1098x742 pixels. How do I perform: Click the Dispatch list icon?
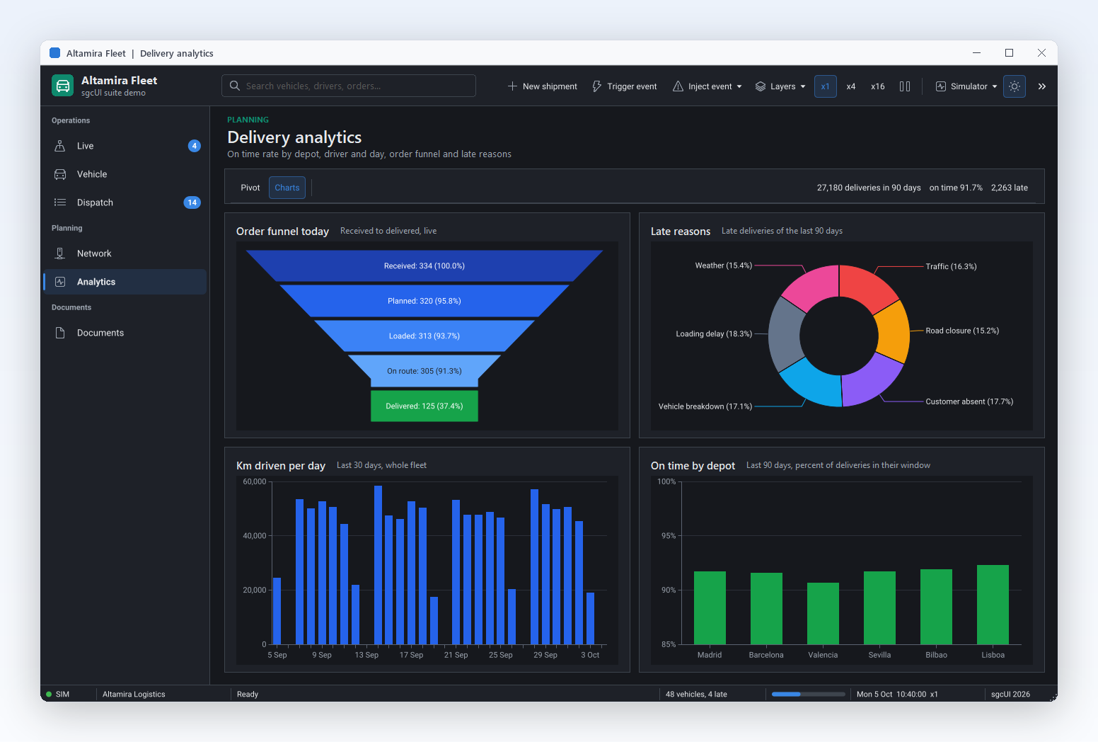(60, 202)
